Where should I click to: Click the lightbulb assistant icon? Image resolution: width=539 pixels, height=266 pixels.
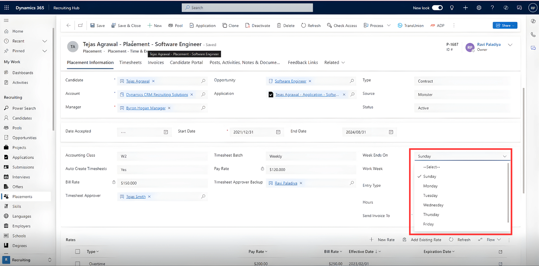click(x=452, y=8)
